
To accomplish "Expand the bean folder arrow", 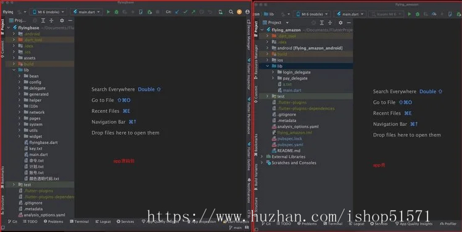I will coord(19,76).
